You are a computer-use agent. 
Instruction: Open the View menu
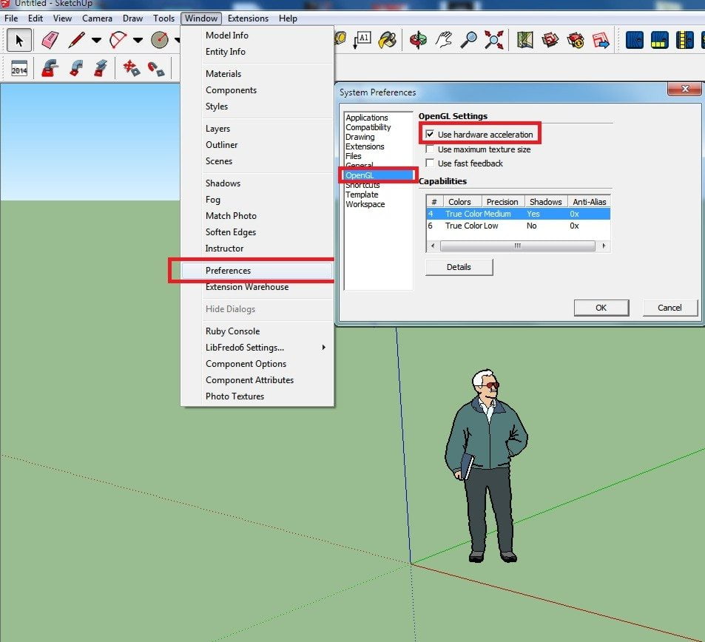point(62,18)
